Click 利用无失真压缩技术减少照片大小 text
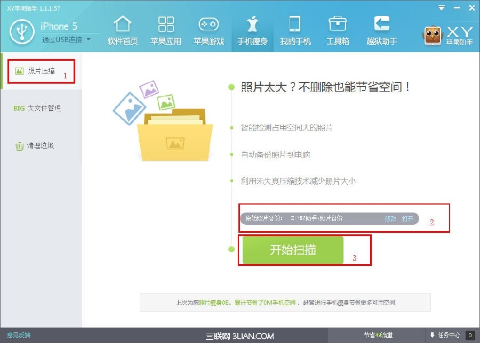 [x=298, y=181]
